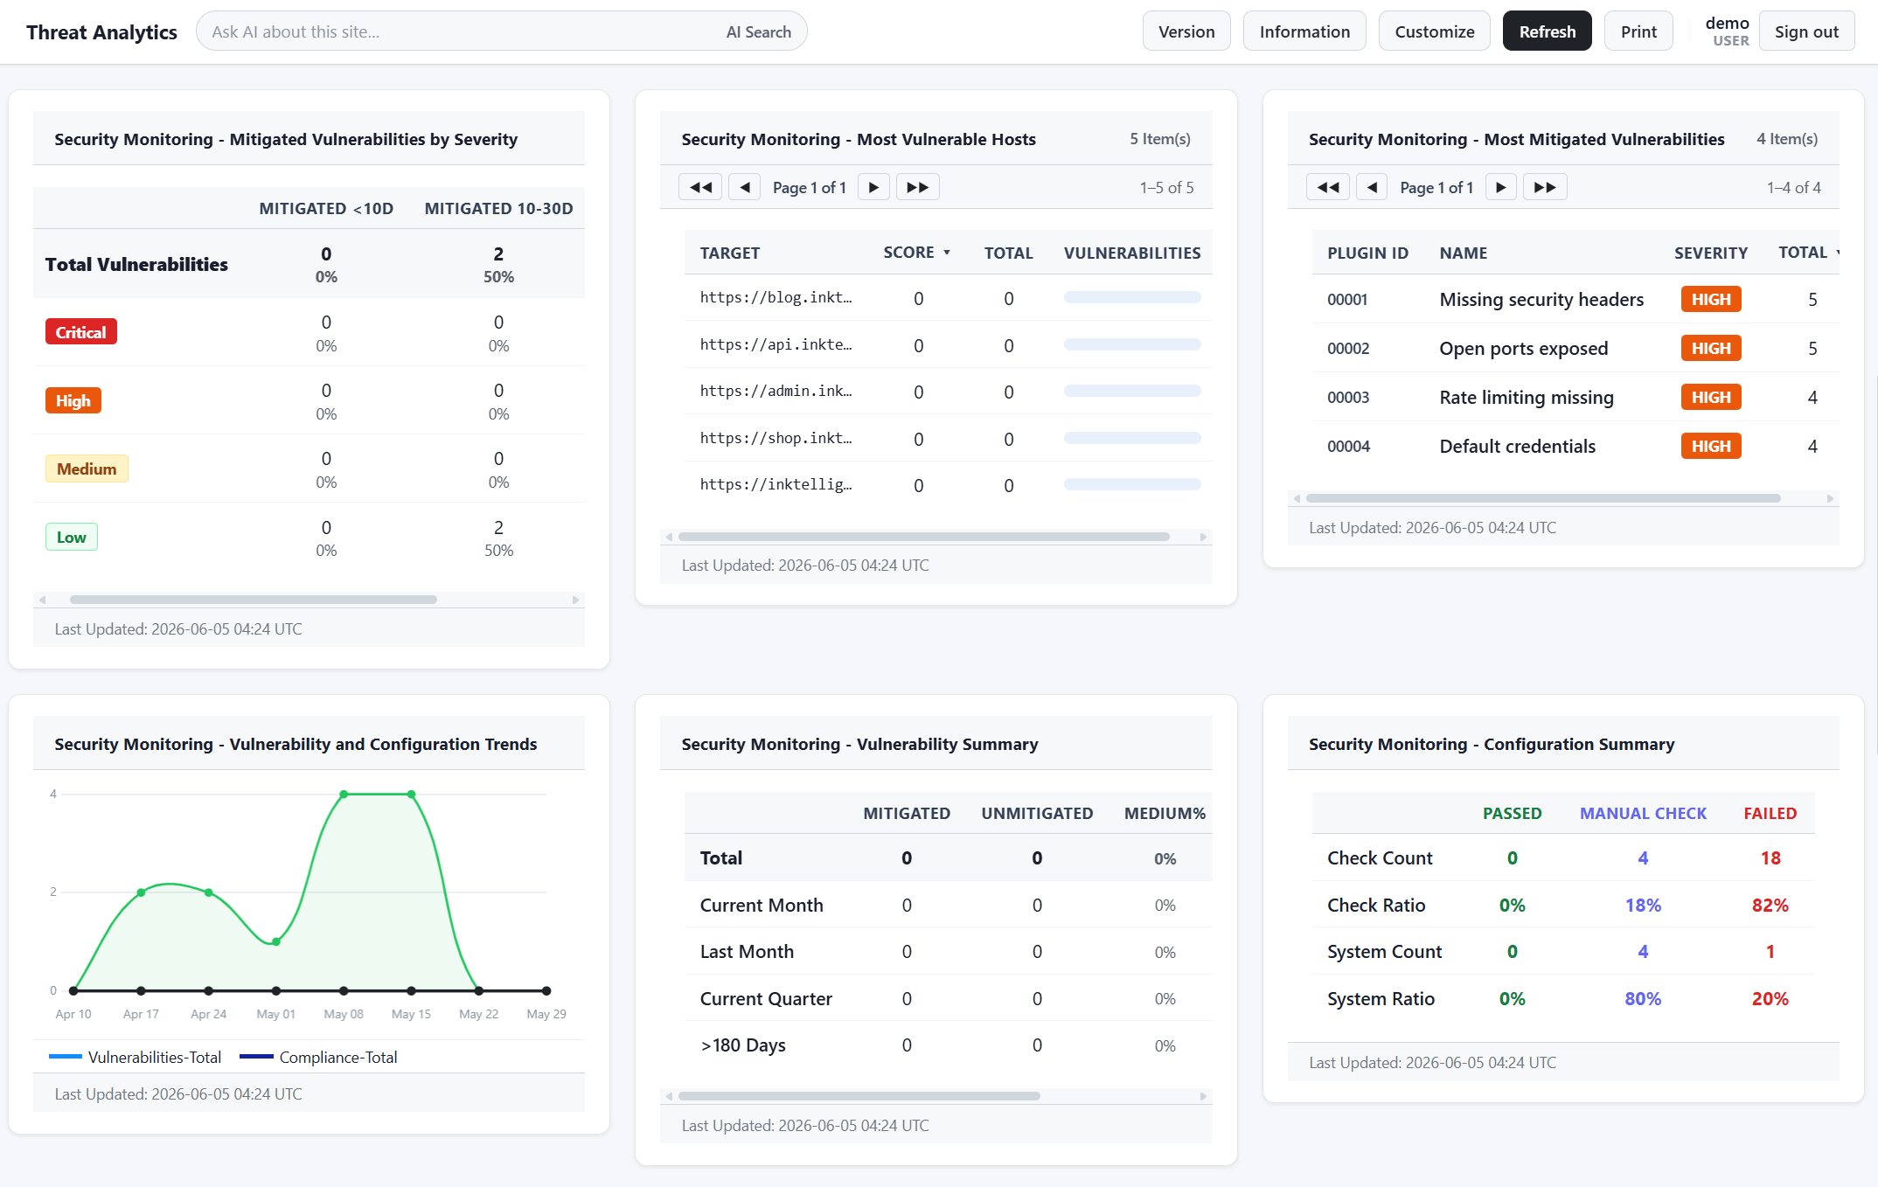The height and width of the screenshot is (1187, 1878).
Task: Go to first page in Most Mitigated Vulnerabilities
Action: pyautogui.click(x=1328, y=187)
